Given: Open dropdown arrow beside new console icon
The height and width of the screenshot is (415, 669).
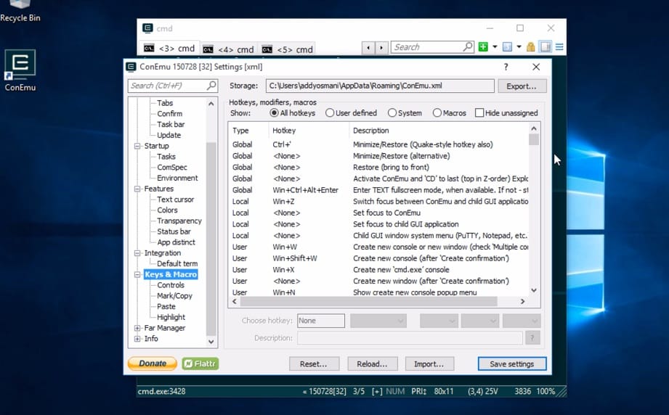Looking at the screenshot, I should coord(495,47).
